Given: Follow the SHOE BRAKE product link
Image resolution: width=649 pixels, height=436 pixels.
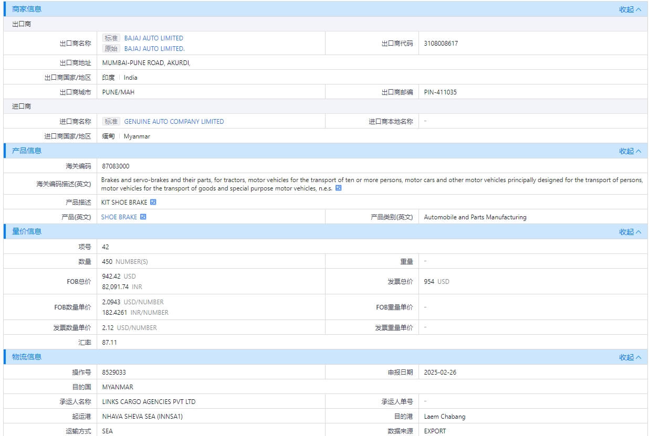Looking at the screenshot, I should pos(119,217).
